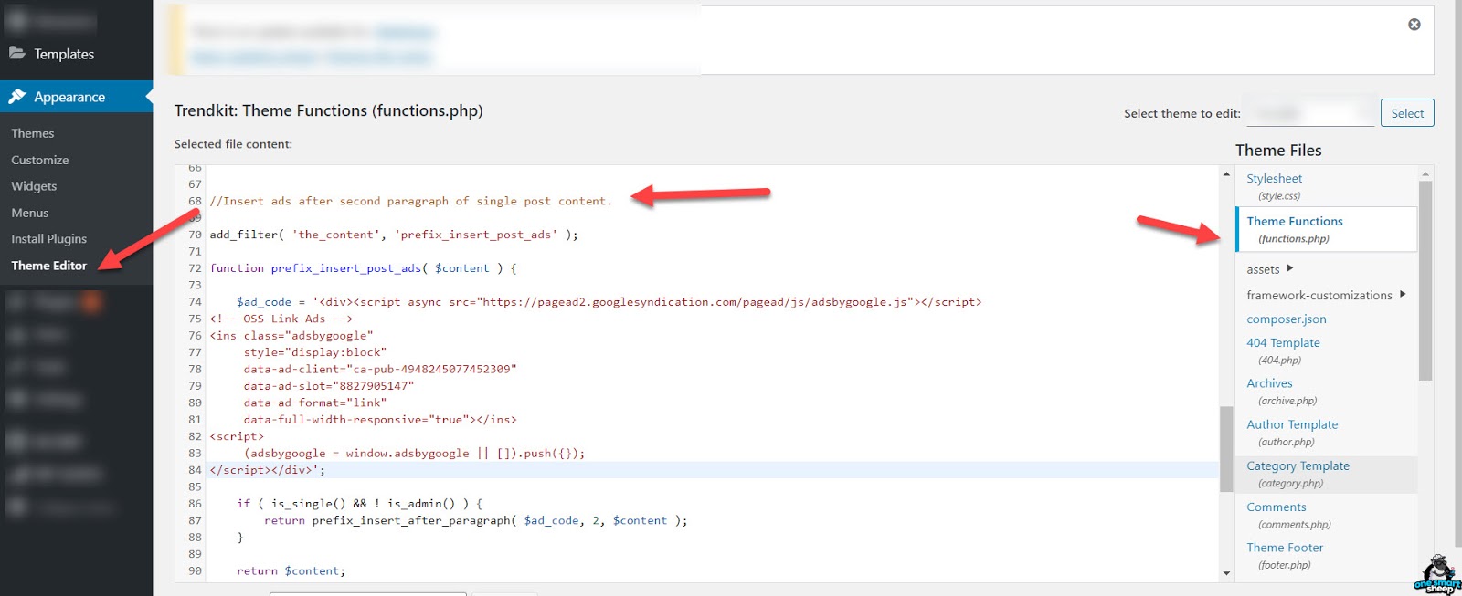Open the Theme Editor submenu item

coord(49,266)
